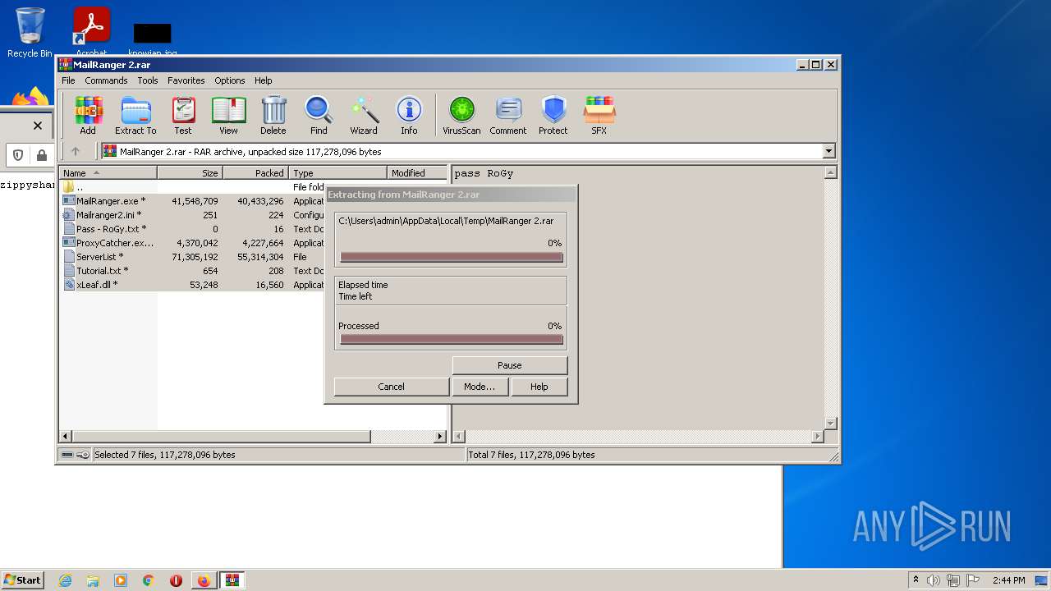The width and height of the screenshot is (1051, 591).
Task: Select Pass - RoGy.txt file row
Action: (193, 229)
